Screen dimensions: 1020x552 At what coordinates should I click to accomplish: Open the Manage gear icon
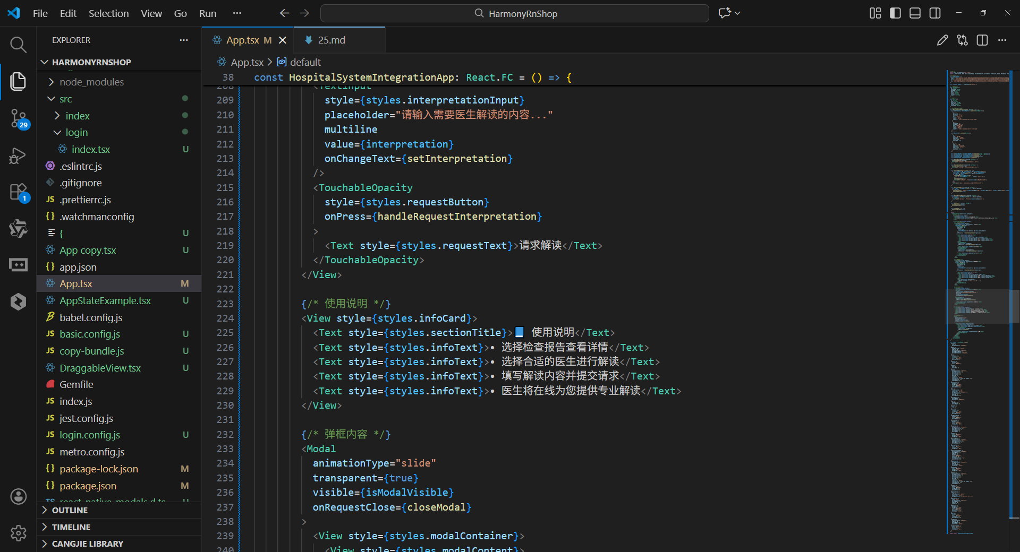tap(18, 533)
